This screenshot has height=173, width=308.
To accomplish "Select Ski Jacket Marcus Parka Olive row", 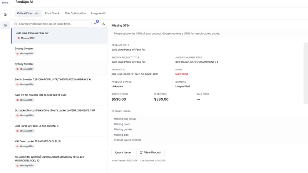I will (59, 113).
